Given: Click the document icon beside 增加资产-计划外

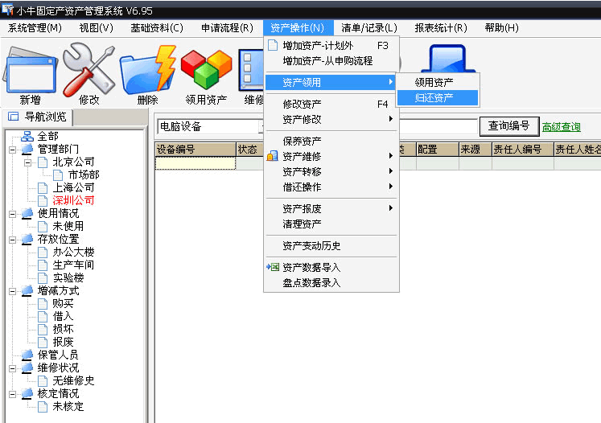Looking at the screenshot, I should click(273, 45).
